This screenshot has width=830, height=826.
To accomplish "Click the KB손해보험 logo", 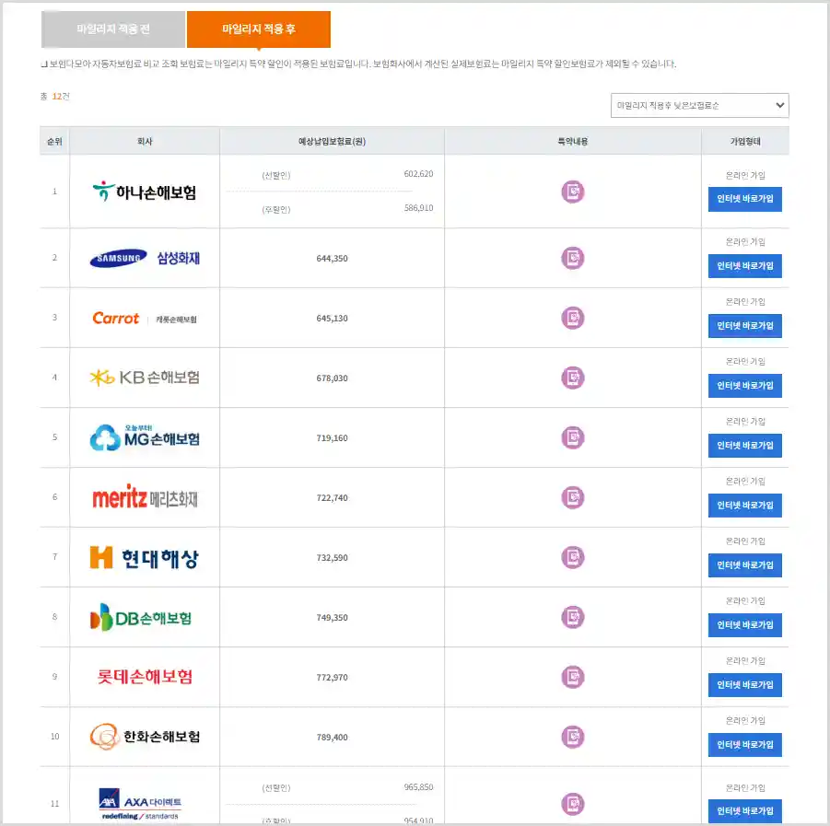I will [x=145, y=378].
